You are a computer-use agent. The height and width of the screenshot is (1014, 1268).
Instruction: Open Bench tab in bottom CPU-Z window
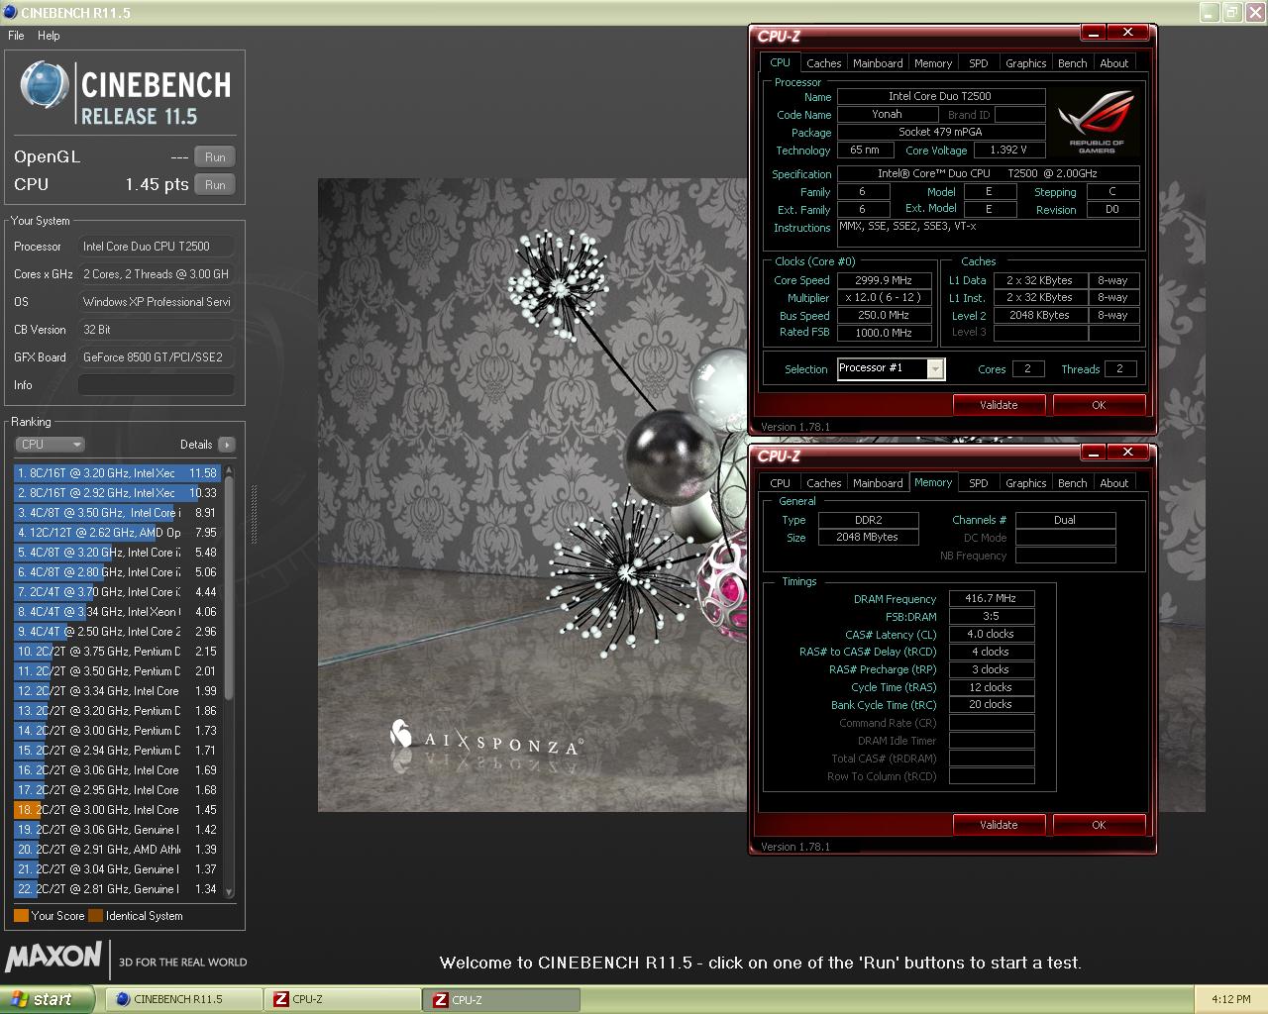(x=1073, y=483)
